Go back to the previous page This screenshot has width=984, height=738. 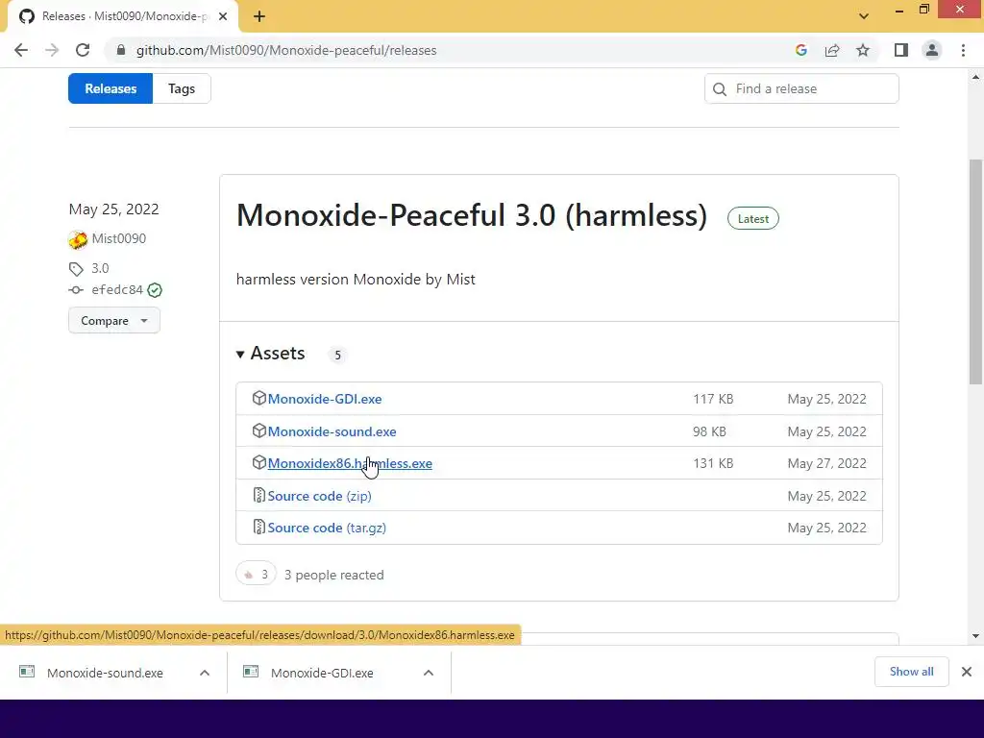click(21, 50)
